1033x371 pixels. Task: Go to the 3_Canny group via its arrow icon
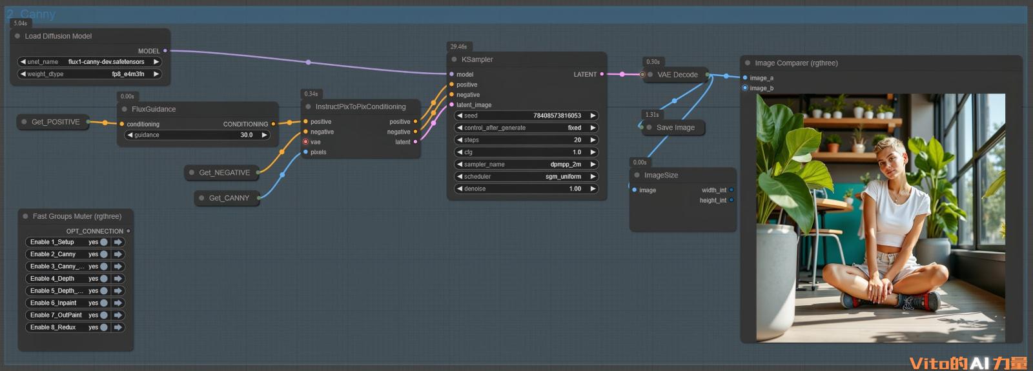pos(118,266)
